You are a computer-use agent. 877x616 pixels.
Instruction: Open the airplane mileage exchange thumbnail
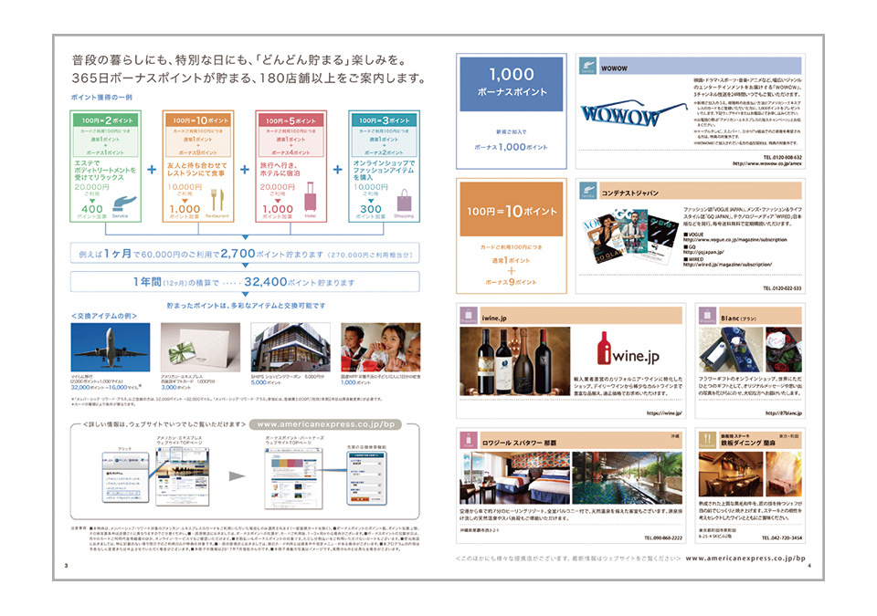(x=111, y=347)
